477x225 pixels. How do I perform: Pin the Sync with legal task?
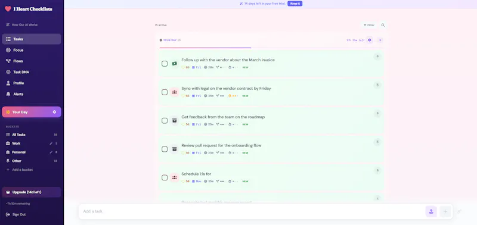pyautogui.click(x=377, y=85)
